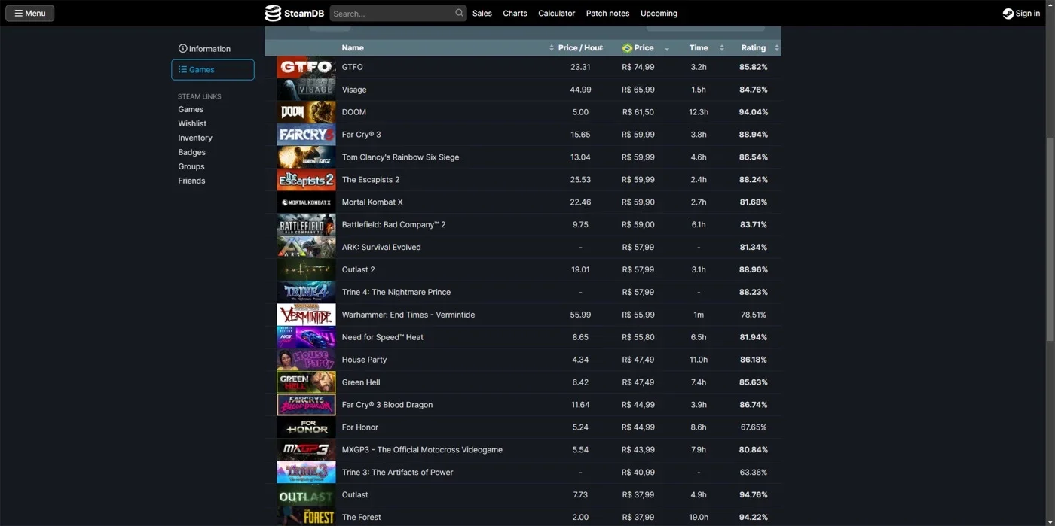1055x526 pixels.
Task: Open the Trine 4 thumbnail
Action: coord(306,292)
